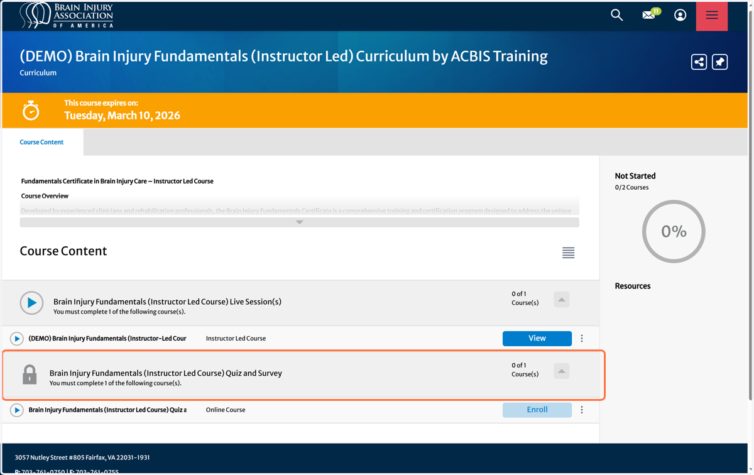Open the search magnifier icon
This screenshot has width=754, height=475.
pos(616,15)
